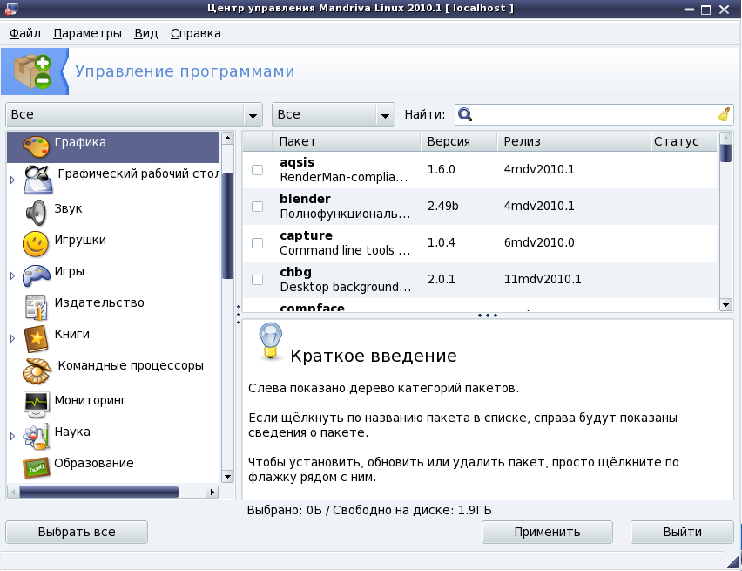Click the category tree horizontal scrollbar thumb

[x=99, y=492]
